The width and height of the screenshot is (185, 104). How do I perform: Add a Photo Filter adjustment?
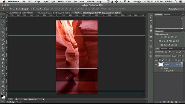point(171,41)
